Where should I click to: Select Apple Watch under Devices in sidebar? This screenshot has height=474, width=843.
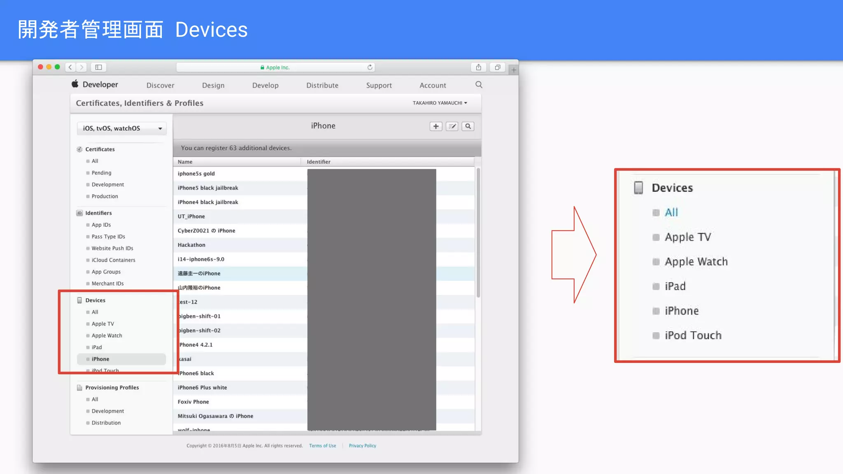coord(107,335)
